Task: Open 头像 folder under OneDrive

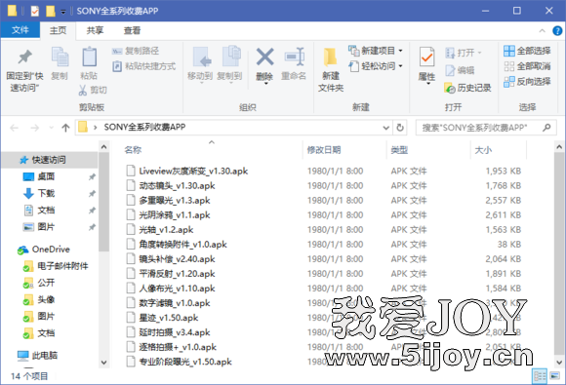Action: point(46,300)
